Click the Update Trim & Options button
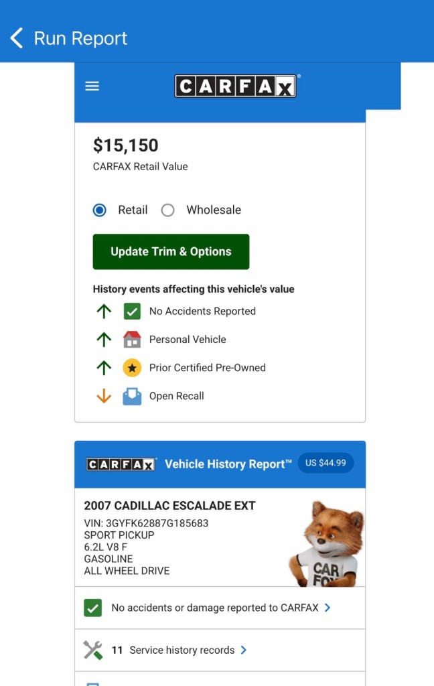Screen dimensions: 434x686 (x=171, y=252)
